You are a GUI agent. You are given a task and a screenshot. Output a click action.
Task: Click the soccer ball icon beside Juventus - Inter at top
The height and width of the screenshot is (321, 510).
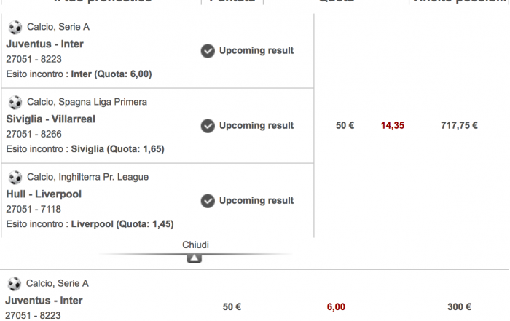coord(15,27)
